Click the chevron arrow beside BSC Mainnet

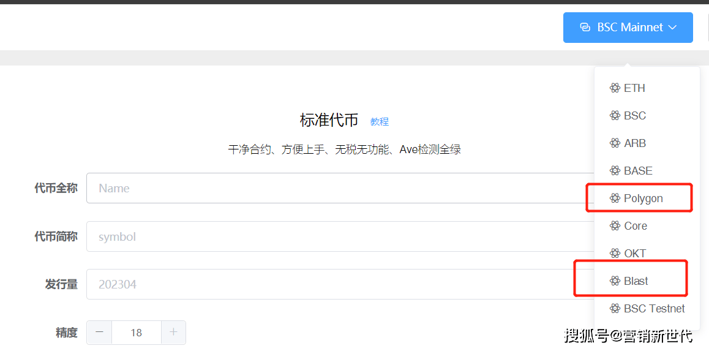click(672, 28)
